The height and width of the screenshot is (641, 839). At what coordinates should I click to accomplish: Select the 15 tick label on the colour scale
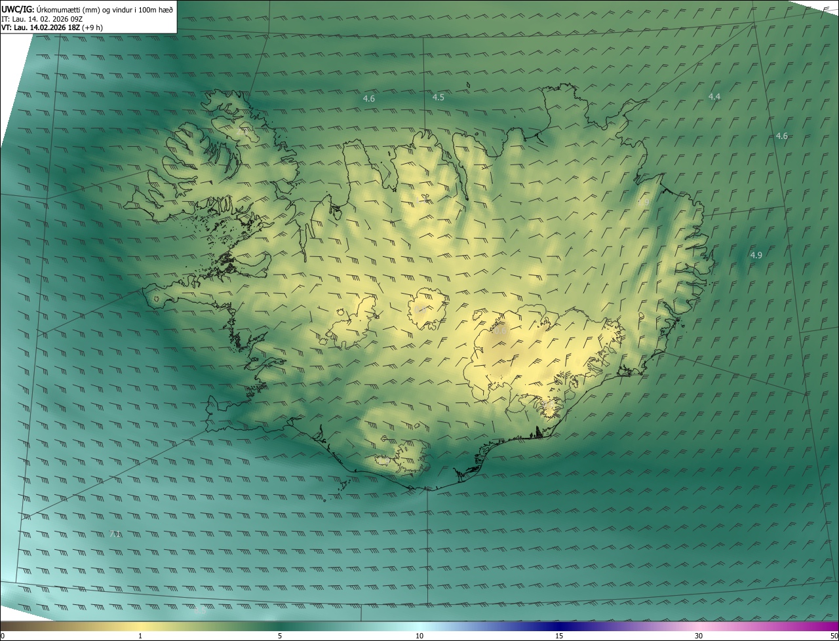click(x=559, y=636)
